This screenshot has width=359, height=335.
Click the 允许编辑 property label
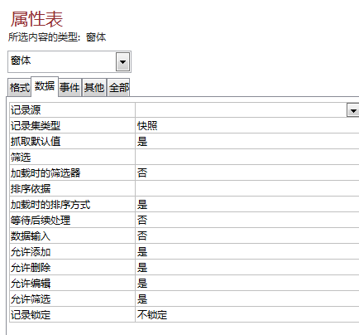pyautogui.click(x=31, y=284)
